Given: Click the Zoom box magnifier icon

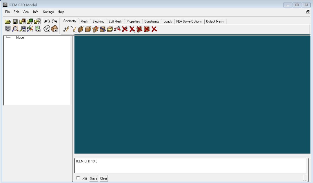Looking at the screenshot, I should 15,29.
